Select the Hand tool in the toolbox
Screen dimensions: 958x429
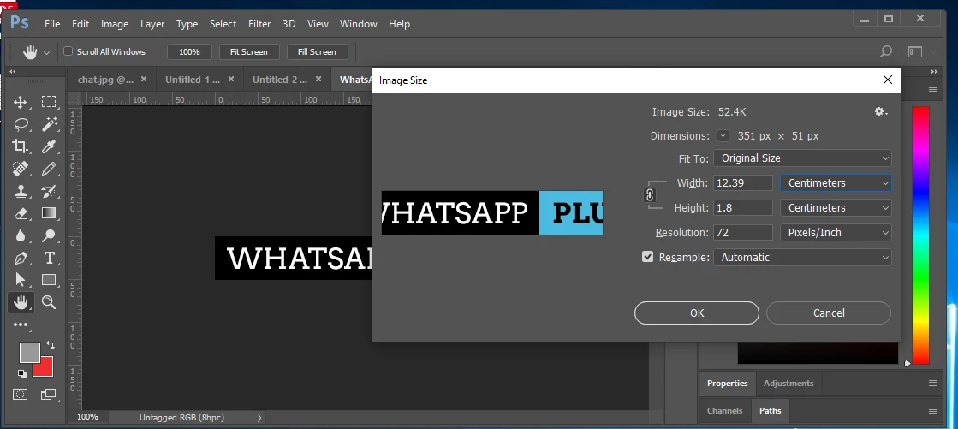21,302
